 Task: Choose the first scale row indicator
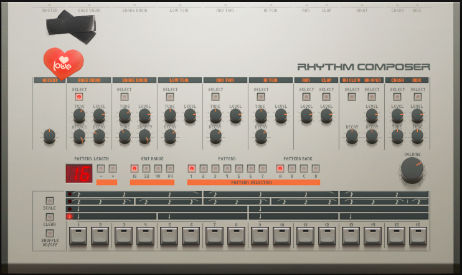[x=70, y=194]
